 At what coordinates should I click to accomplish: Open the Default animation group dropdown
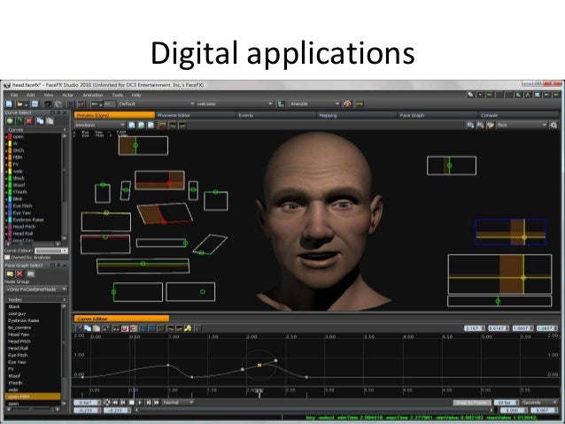(x=157, y=104)
